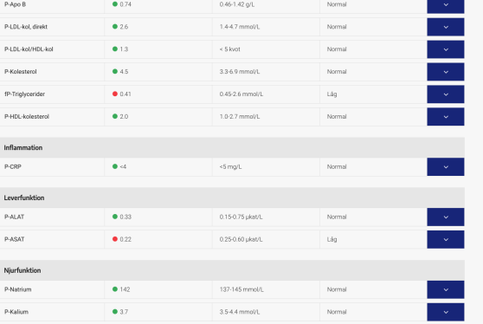Expand the P-CRP inflammation result

click(x=446, y=167)
